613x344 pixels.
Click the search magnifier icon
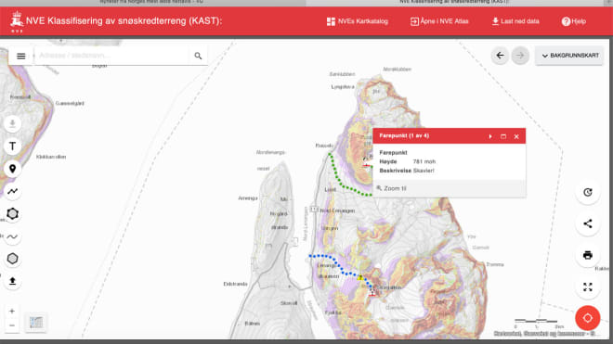[198, 57]
